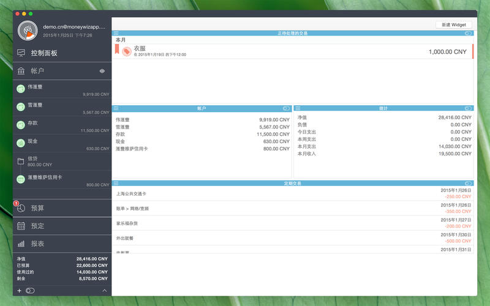
Task: Collapse the summary panel with the chevron
Action: [104, 290]
